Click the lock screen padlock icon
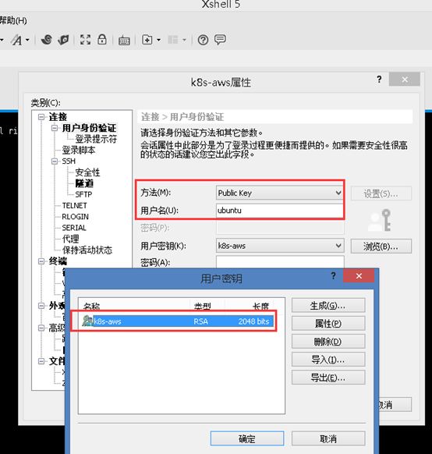This screenshot has height=454, width=432. [x=102, y=39]
